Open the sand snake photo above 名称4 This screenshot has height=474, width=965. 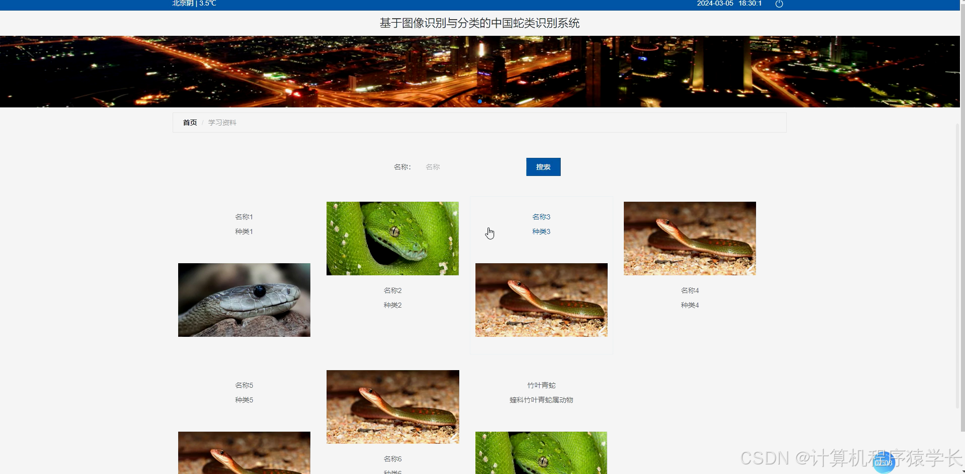[x=690, y=239]
